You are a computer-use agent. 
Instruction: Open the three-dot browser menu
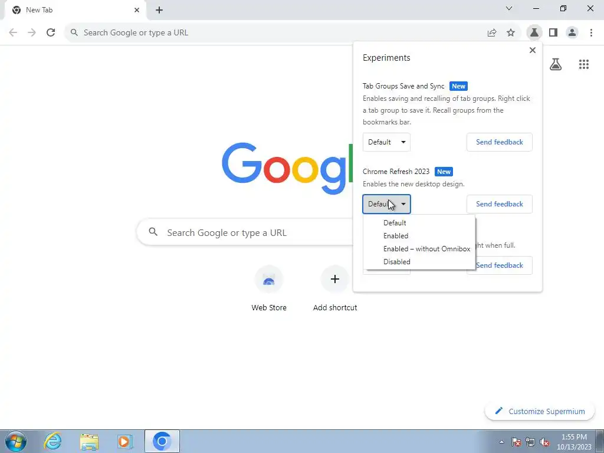(x=591, y=33)
